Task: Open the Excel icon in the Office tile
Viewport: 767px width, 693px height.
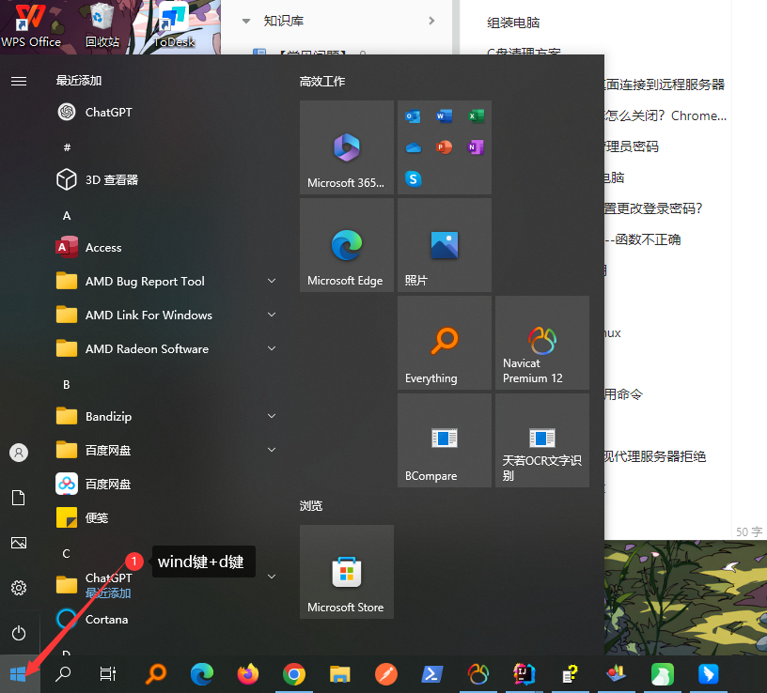Action: pos(476,116)
